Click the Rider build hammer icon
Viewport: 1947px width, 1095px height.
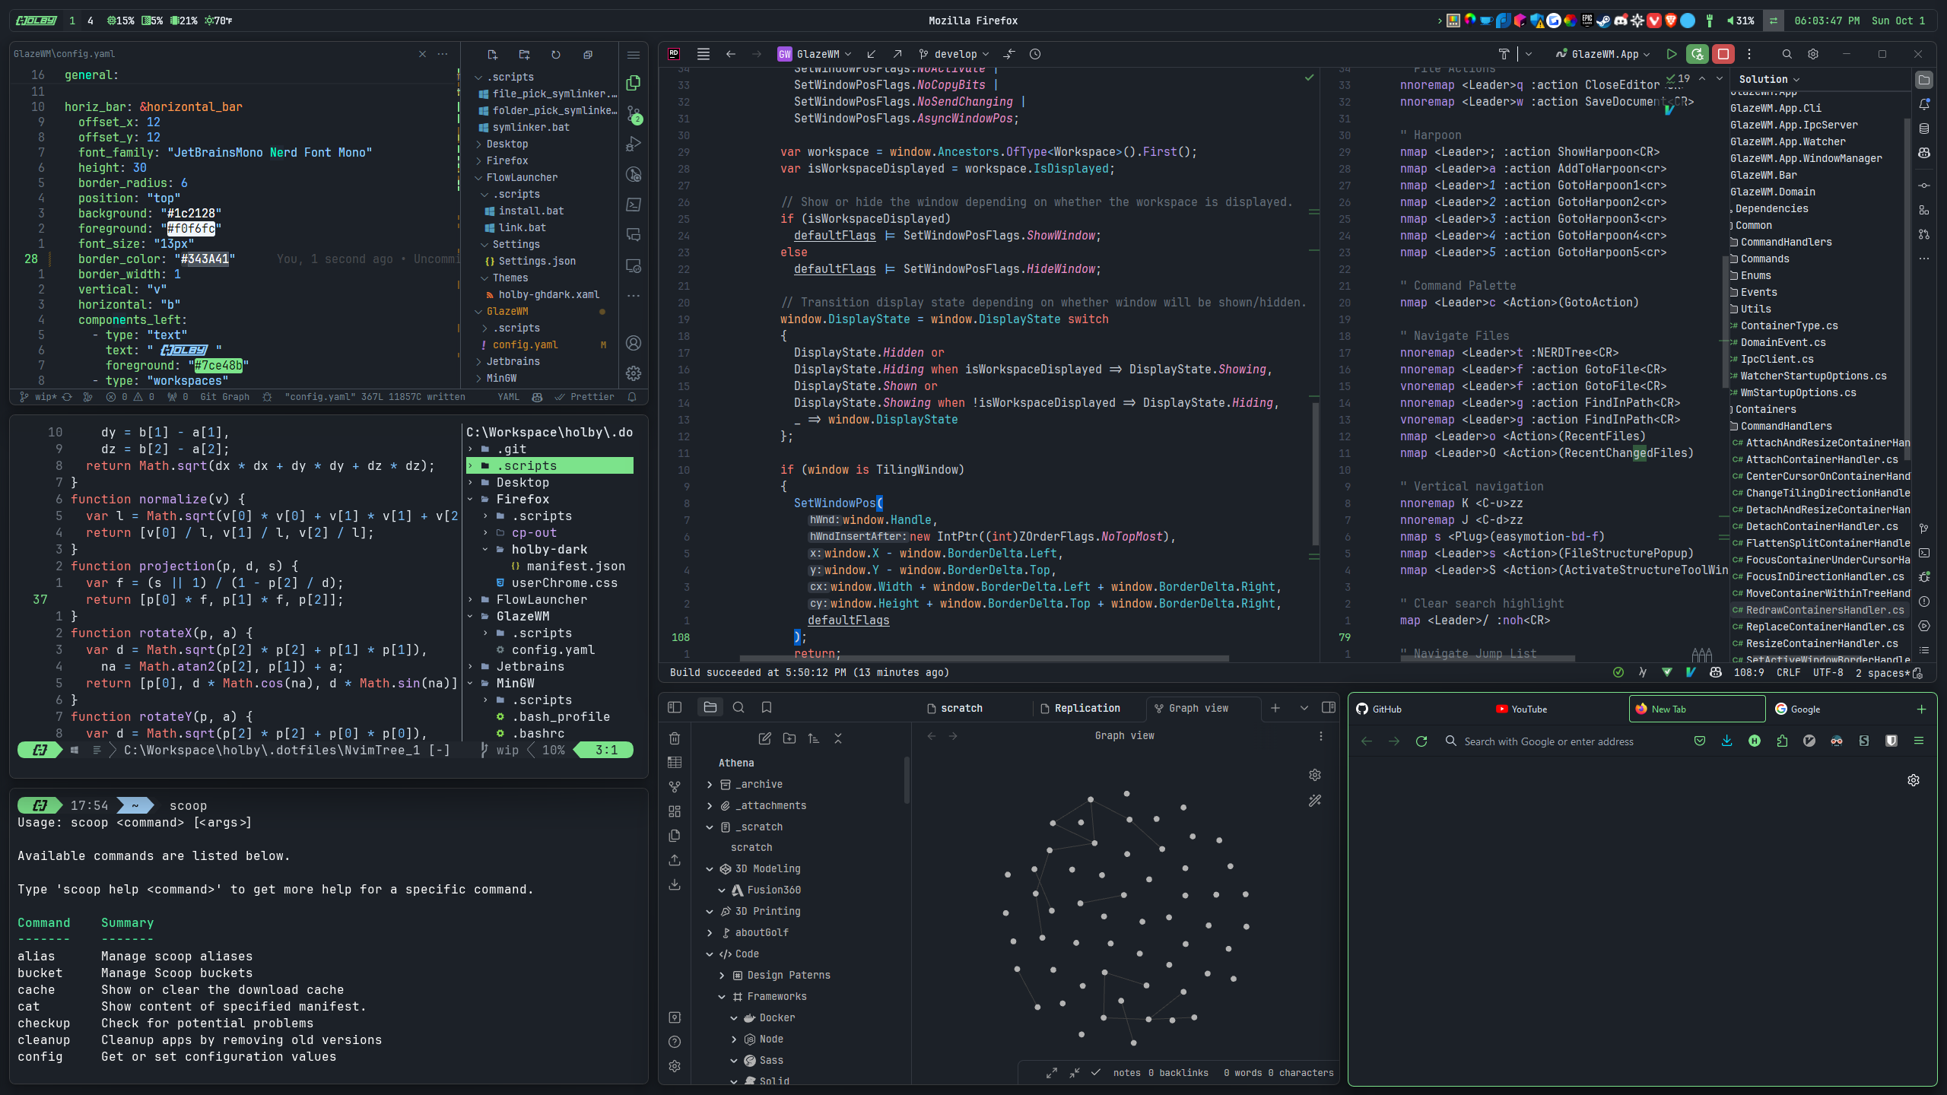(1504, 54)
